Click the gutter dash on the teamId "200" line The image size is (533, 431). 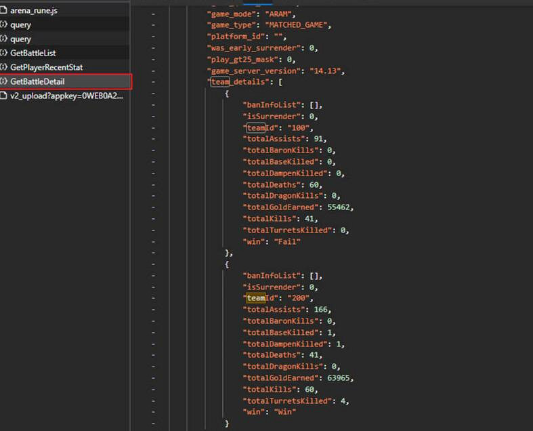[154, 298]
